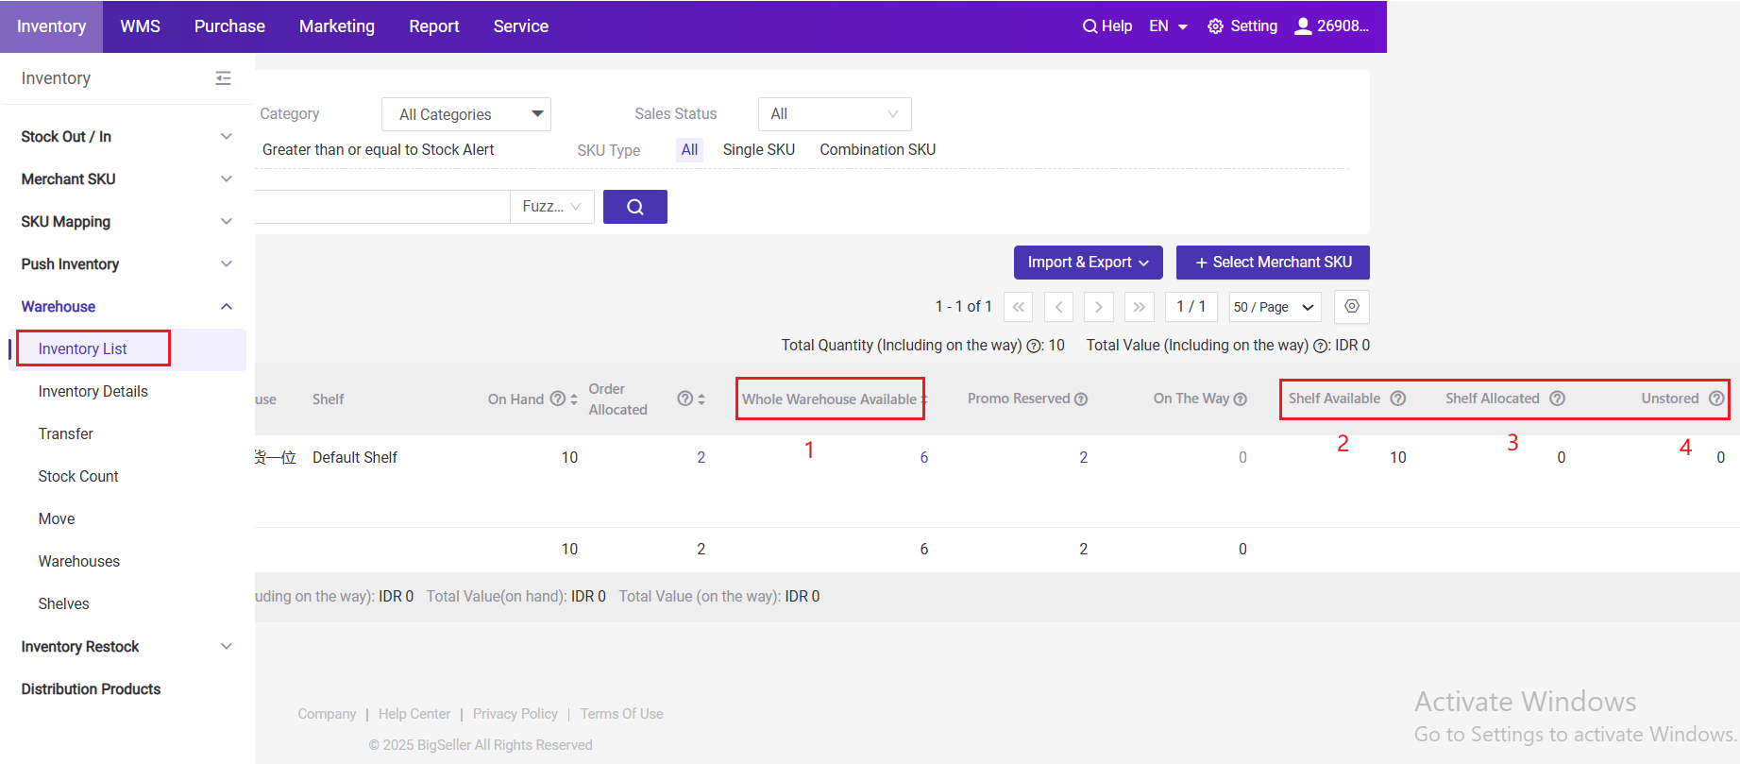Collapse the Inventory sidebar menu icon
The image size is (1740, 764).
(x=223, y=78)
